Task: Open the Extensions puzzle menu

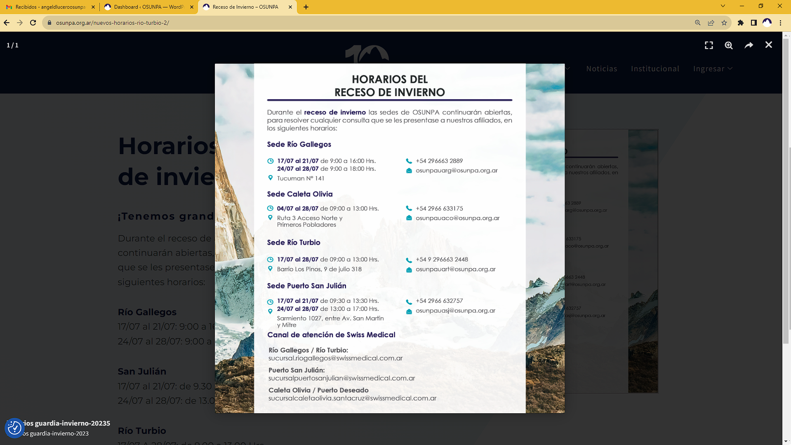Action: pos(741,23)
